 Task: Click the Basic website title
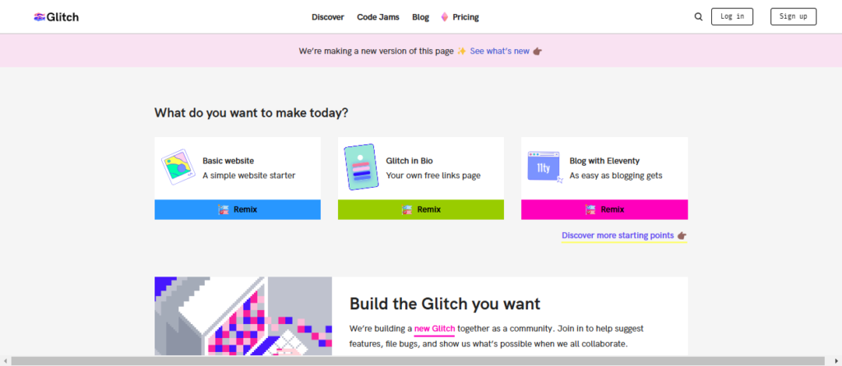point(229,161)
